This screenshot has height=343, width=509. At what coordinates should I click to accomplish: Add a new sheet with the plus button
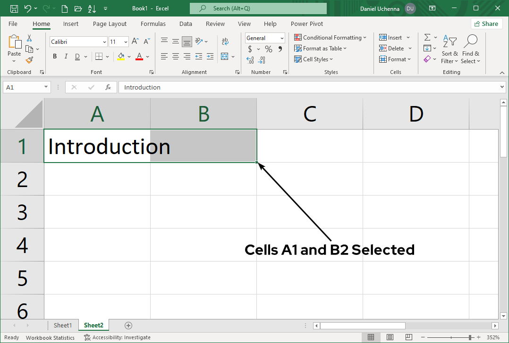(128, 325)
